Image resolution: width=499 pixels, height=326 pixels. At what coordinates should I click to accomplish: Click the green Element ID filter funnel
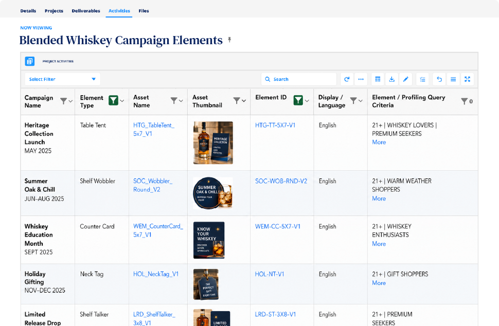click(x=298, y=100)
